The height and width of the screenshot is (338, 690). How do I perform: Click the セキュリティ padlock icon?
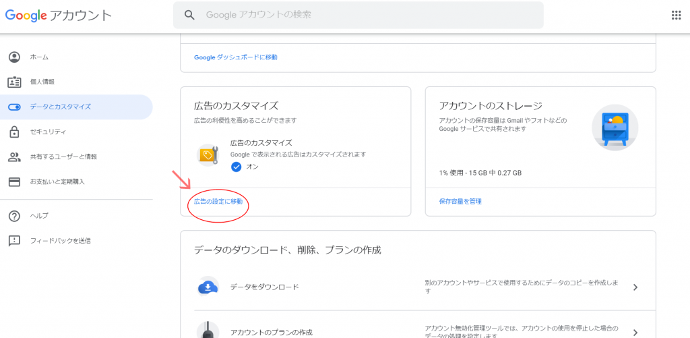(x=15, y=132)
